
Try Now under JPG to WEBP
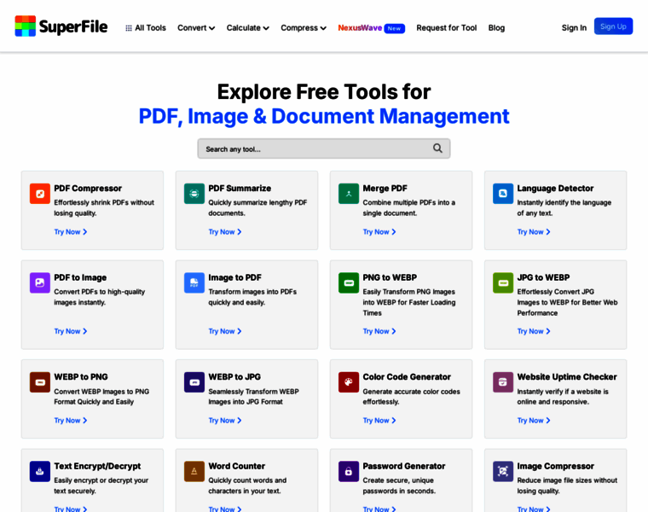(x=534, y=331)
